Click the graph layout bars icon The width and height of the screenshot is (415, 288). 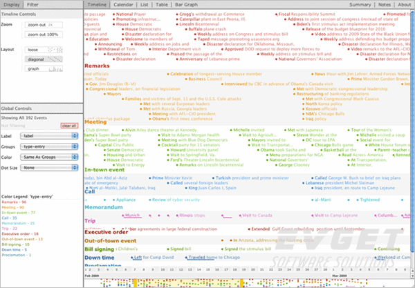point(55,69)
